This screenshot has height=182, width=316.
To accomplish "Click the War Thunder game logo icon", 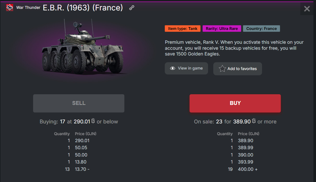I will tap(10, 8).
